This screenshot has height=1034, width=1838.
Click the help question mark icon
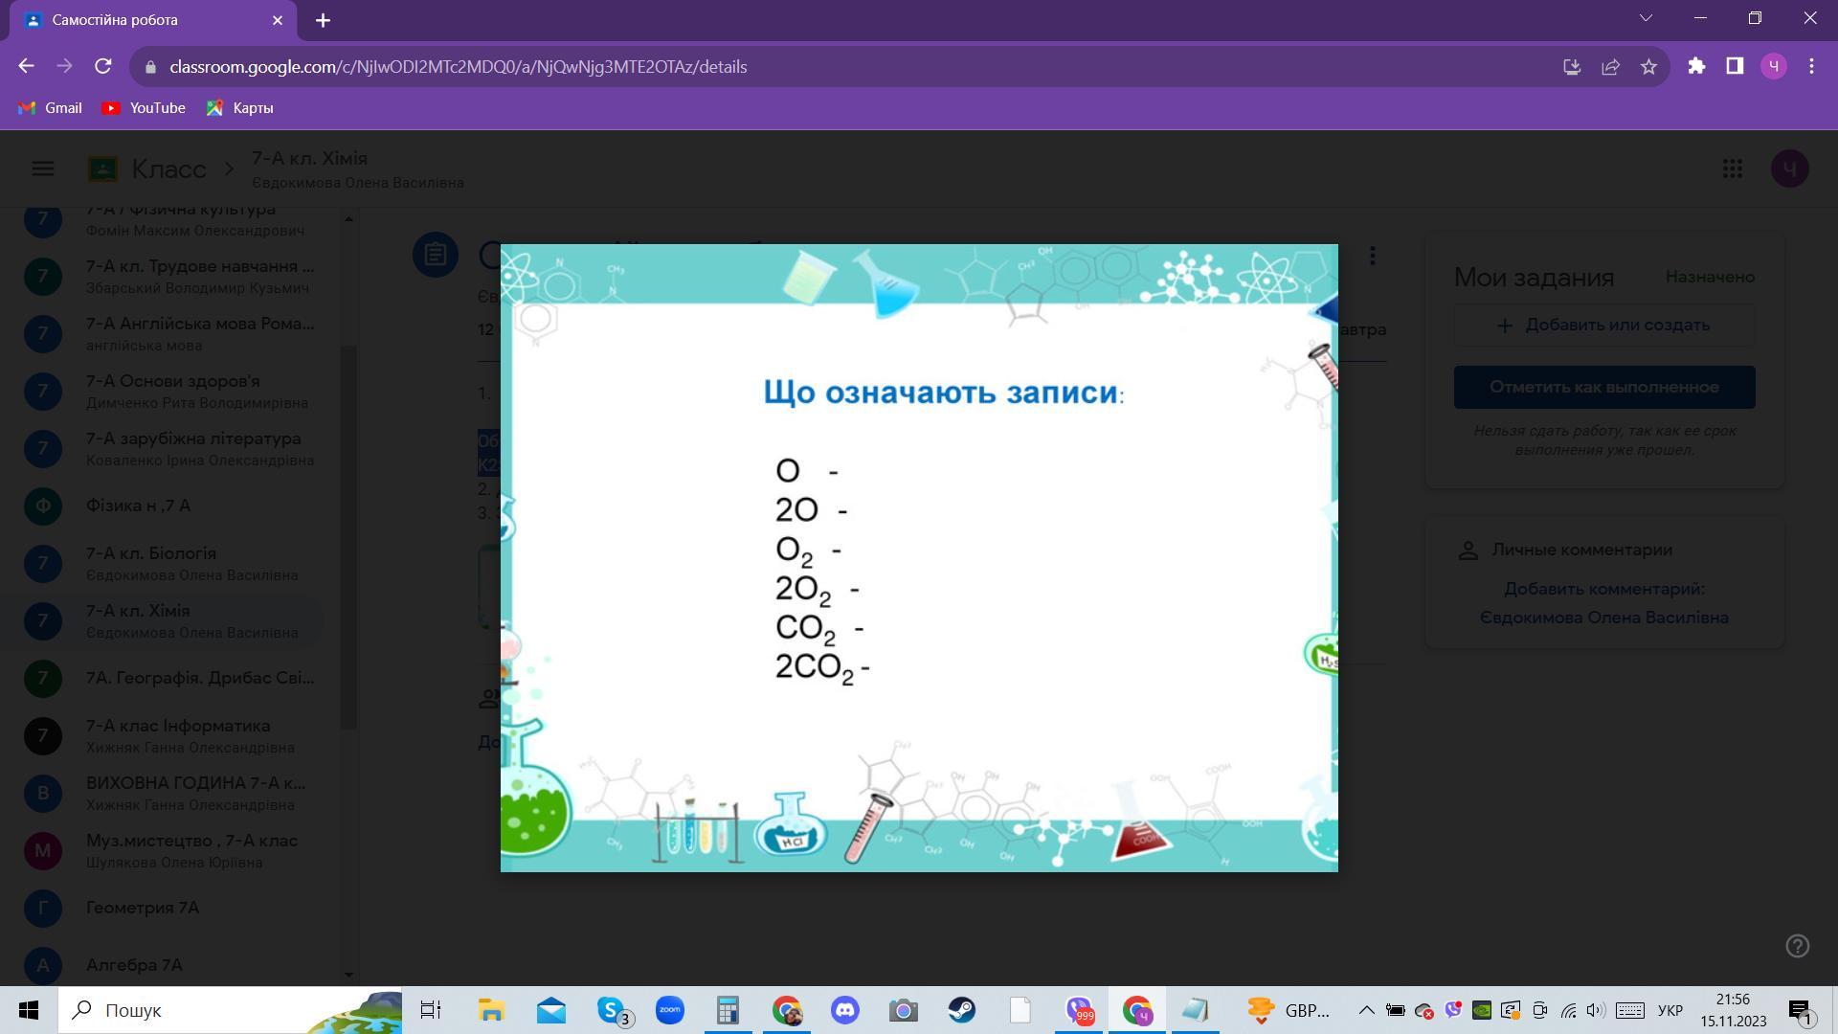click(x=1797, y=946)
